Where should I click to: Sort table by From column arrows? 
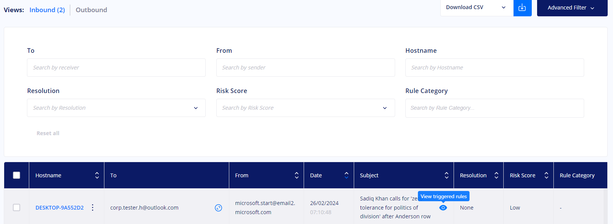[296, 175]
